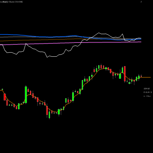Click the last price value "128.82"
The image size is (153, 153).
pyautogui.click(x=147, y=89)
